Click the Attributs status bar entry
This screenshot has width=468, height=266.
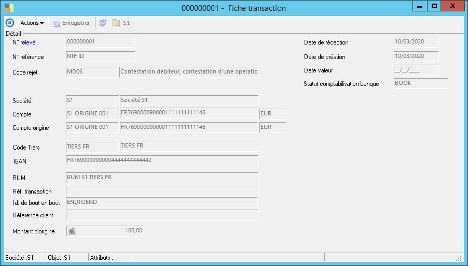109,258
